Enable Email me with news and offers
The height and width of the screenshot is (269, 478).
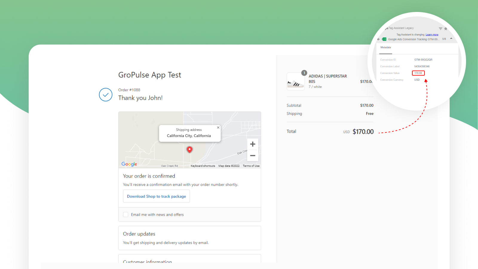[x=126, y=215]
